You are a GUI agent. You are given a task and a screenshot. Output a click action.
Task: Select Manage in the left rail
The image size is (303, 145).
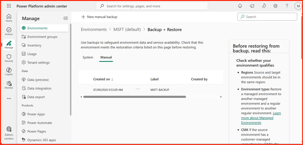(x=9, y=45)
